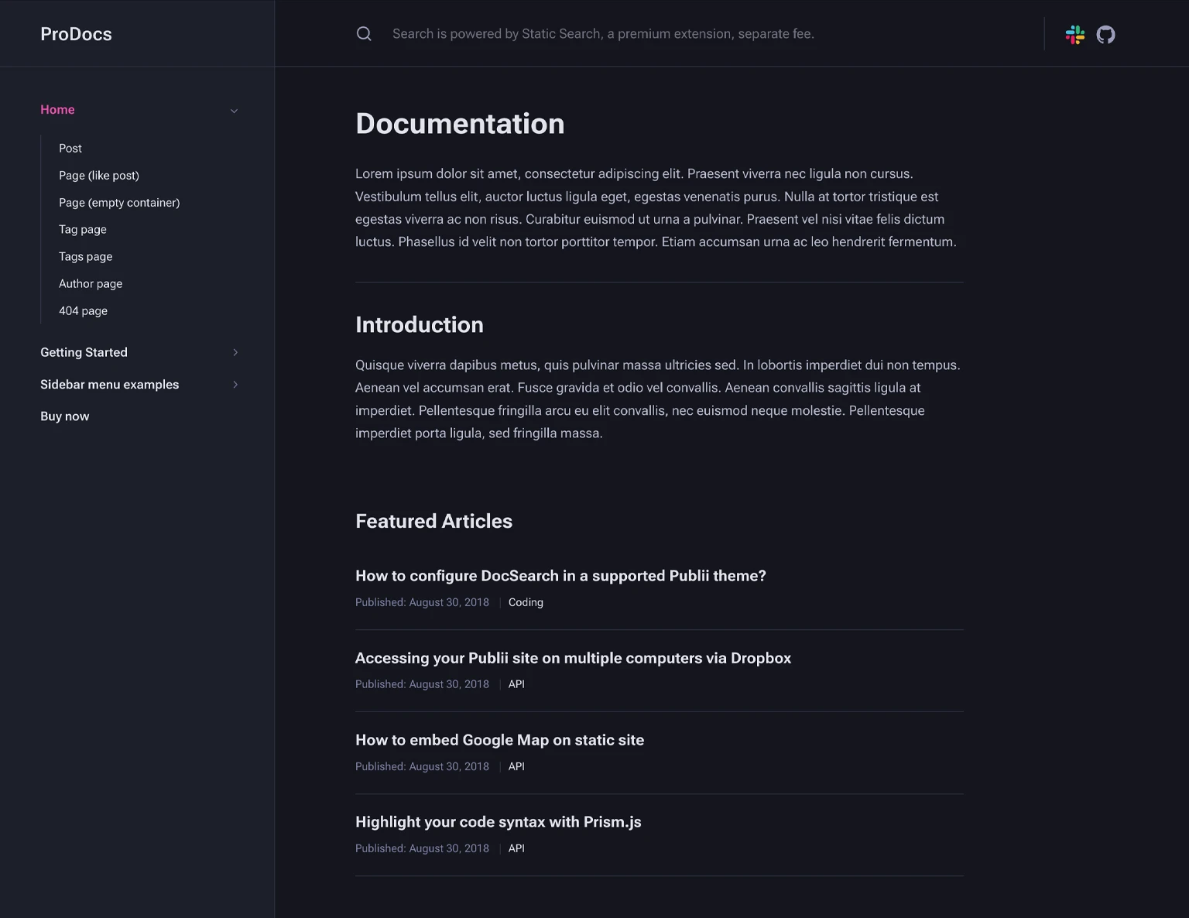Open the Post sidebar page
This screenshot has height=918, width=1189.
click(x=70, y=148)
